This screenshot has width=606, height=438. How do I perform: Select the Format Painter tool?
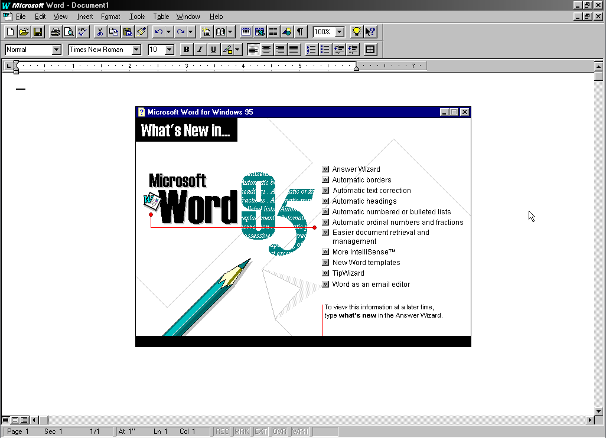point(140,31)
